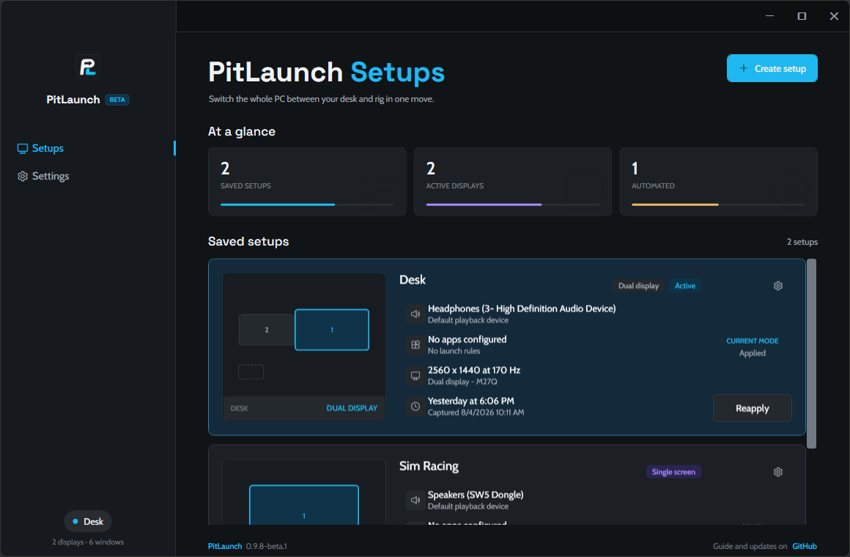Click the 'CURRENT MODE' label

[x=752, y=341]
